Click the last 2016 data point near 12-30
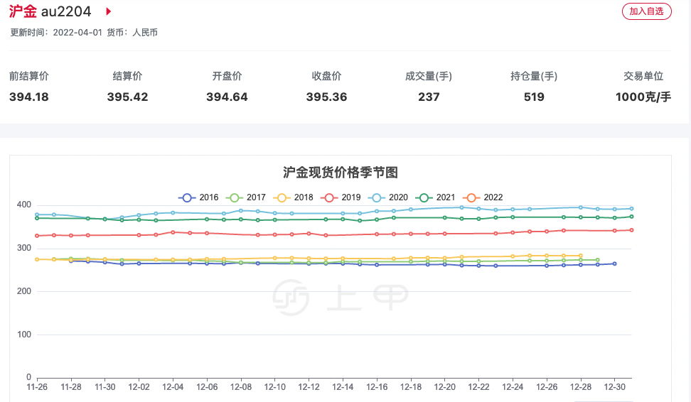This screenshot has height=402, width=691. click(x=615, y=264)
